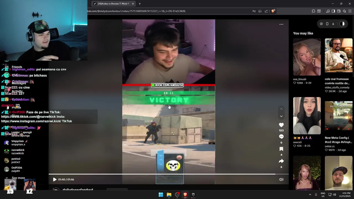Viewport: 354px width, 199px height.
Task: Open comments via the speech bubble icon
Action: coord(281,137)
